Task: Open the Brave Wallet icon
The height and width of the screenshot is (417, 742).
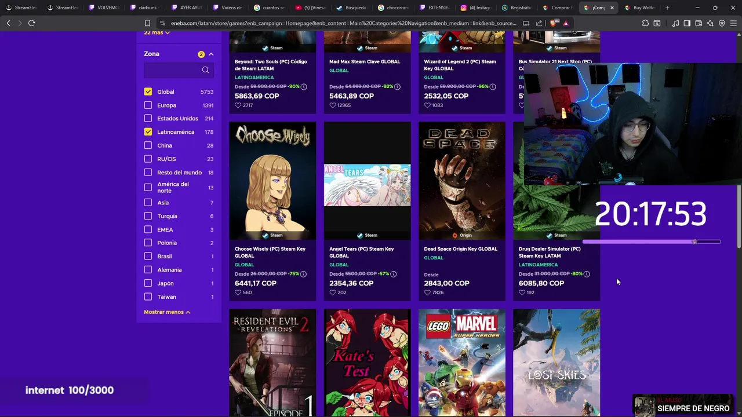Action: (x=699, y=23)
